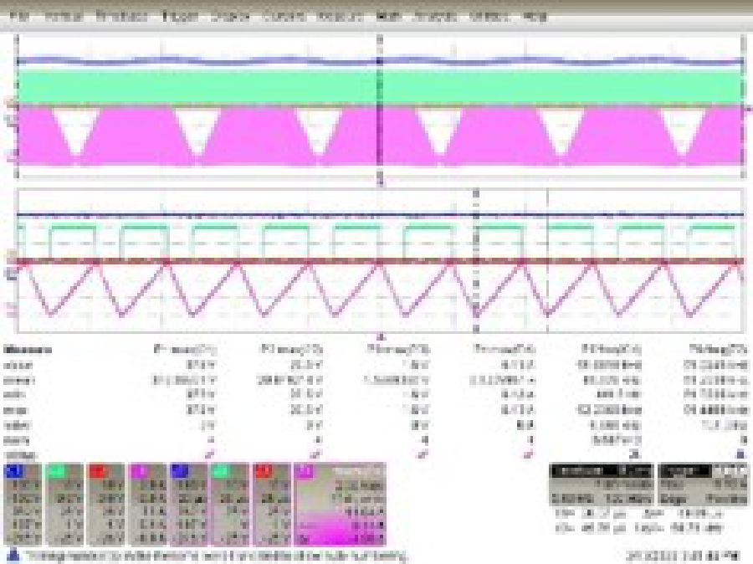
Task: Click the warning icon in the message bar
Action: (12, 555)
